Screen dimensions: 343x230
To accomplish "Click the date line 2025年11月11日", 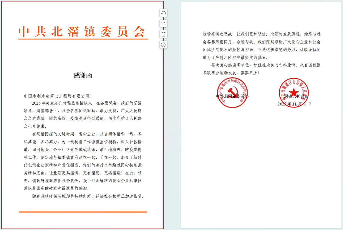I will [294, 104].
